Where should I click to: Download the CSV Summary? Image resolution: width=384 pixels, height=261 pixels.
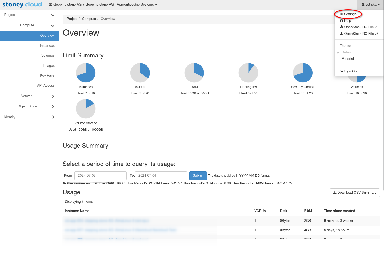tap(355, 193)
